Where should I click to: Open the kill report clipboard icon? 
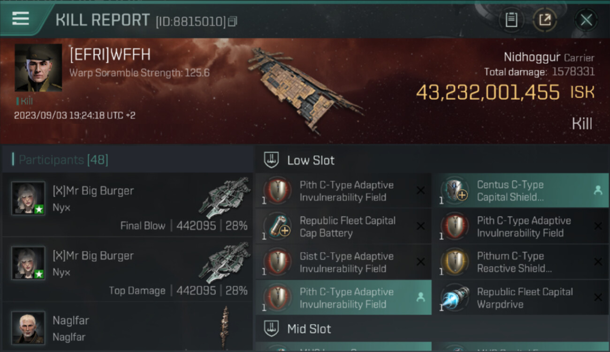coord(511,20)
